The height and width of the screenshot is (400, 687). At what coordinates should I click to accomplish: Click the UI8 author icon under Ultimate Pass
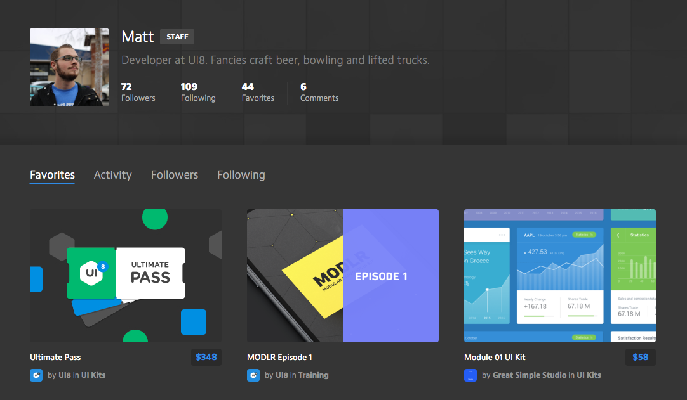pyautogui.click(x=36, y=375)
